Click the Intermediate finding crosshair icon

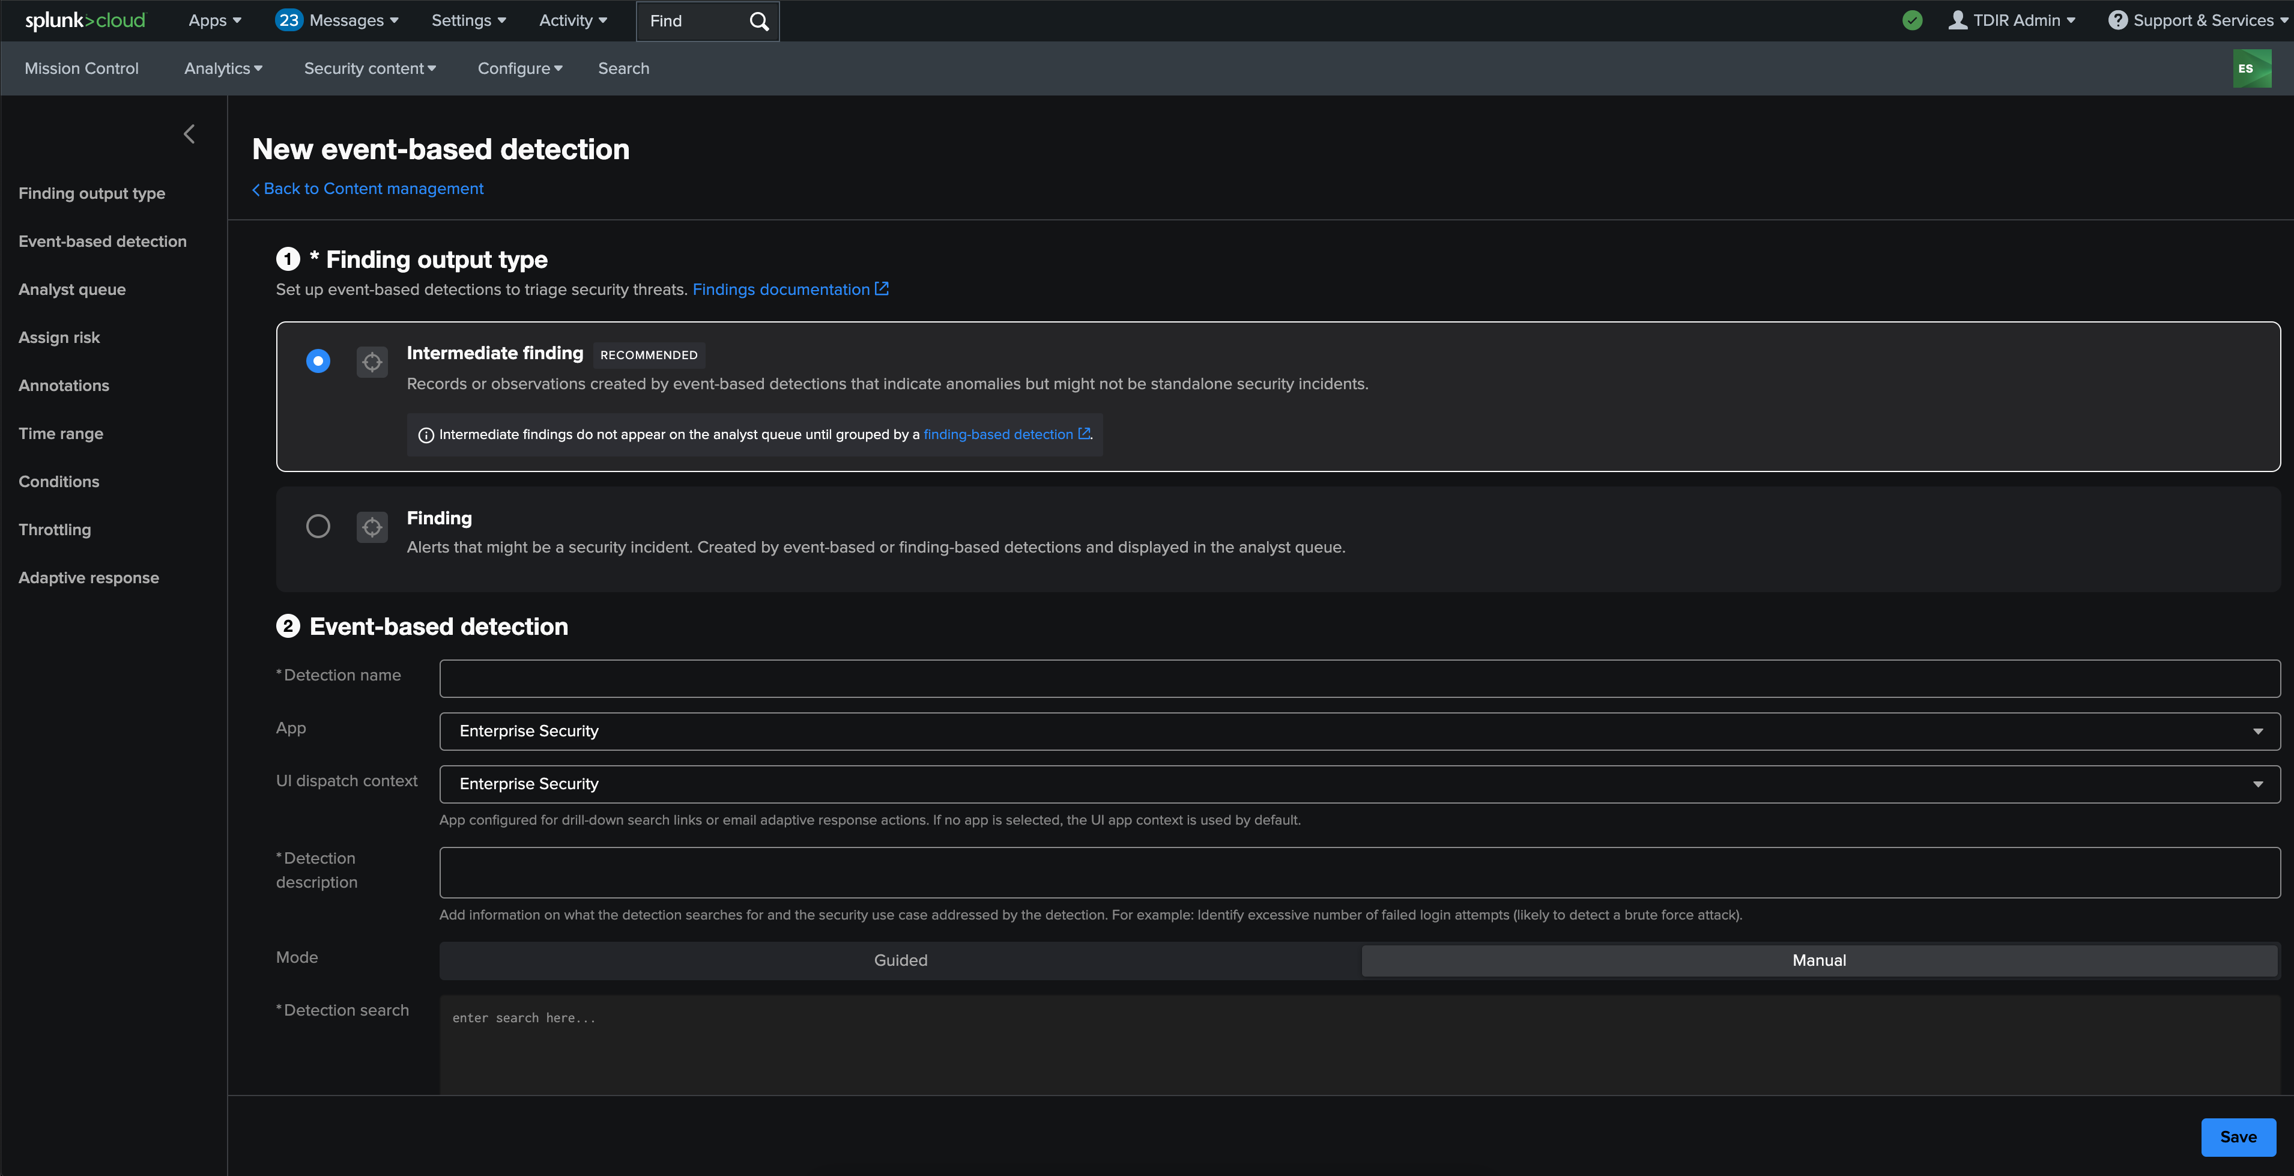(x=372, y=362)
